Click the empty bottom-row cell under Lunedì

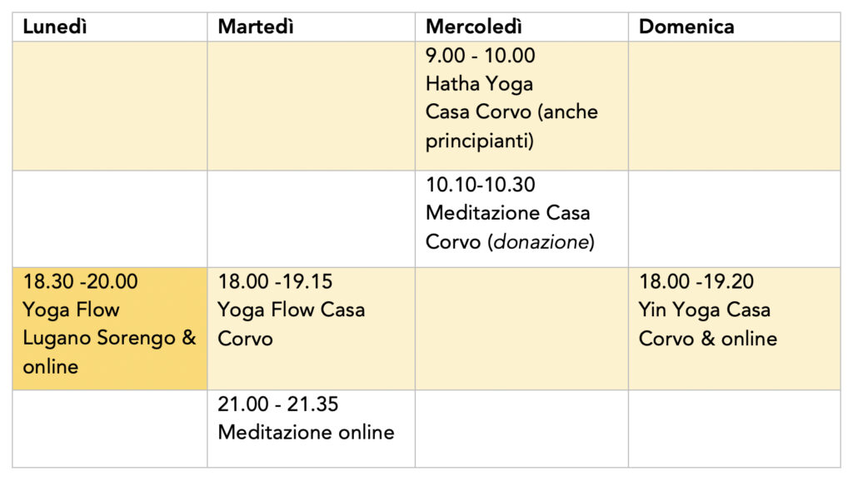[110, 428]
